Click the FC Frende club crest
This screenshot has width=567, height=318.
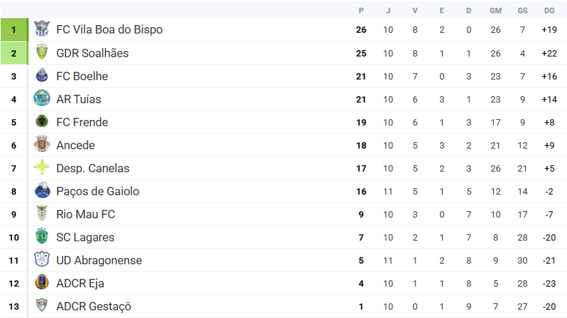(x=42, y=122)
